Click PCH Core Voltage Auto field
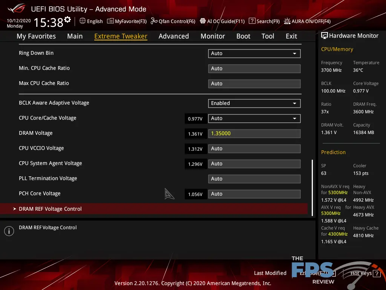The width and height of the screenshot is (386, 290). coord(254,194)
